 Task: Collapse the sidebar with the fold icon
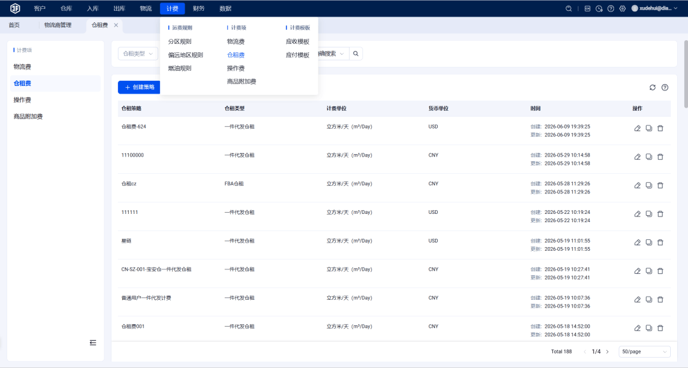tap(93, 343)
